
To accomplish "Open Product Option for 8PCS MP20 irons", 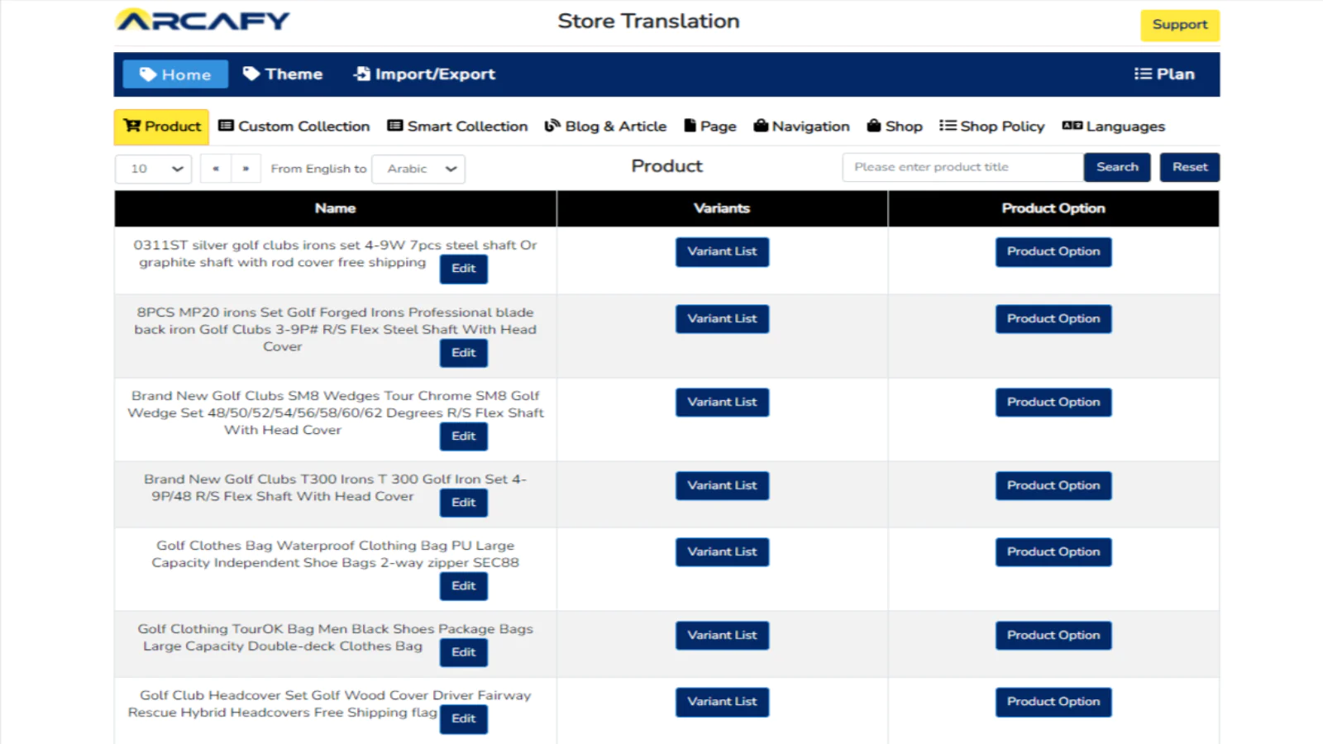I will [x=1053, y=319].
